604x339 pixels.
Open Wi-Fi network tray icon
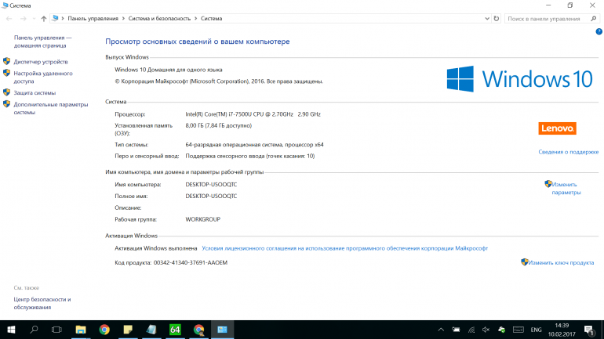click(x=471, y=330)
